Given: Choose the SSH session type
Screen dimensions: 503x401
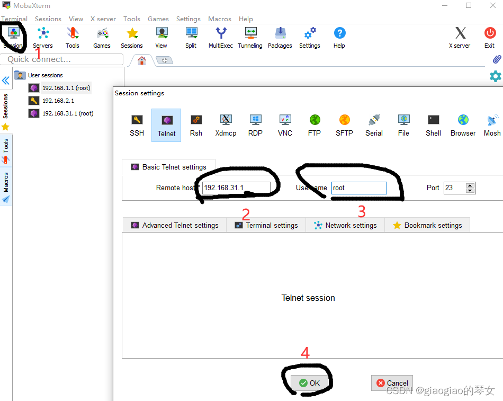Looking at the screenshot, I should tap(137, 125).
